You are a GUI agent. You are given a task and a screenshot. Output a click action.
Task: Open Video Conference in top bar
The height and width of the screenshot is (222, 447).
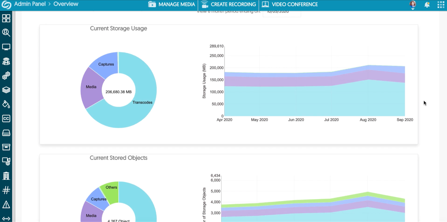290,4
